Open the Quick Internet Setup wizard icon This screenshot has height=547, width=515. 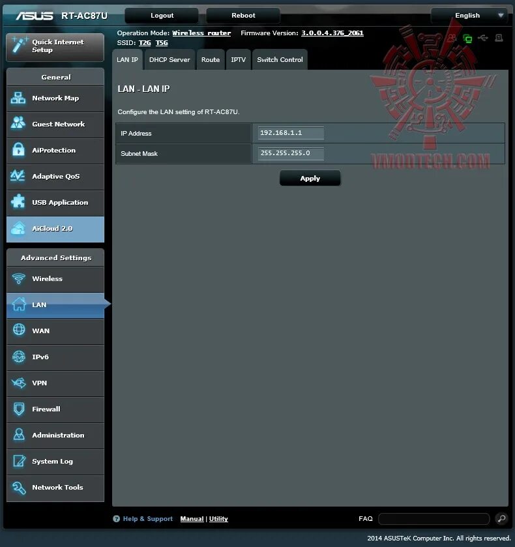click(20, 44)
